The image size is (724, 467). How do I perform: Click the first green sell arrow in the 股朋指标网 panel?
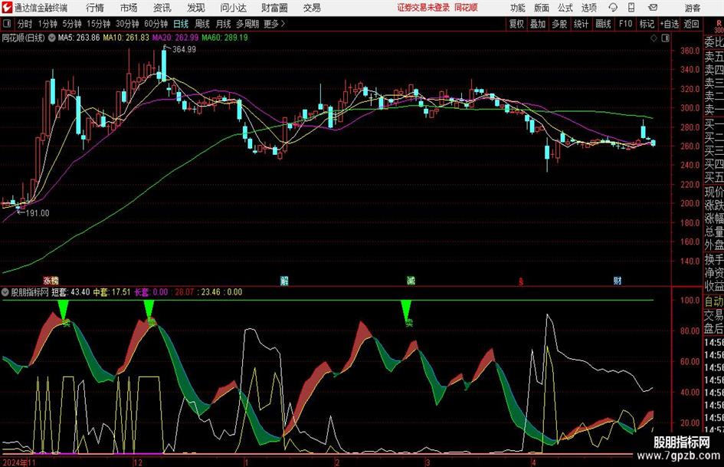tap(64, 310)
